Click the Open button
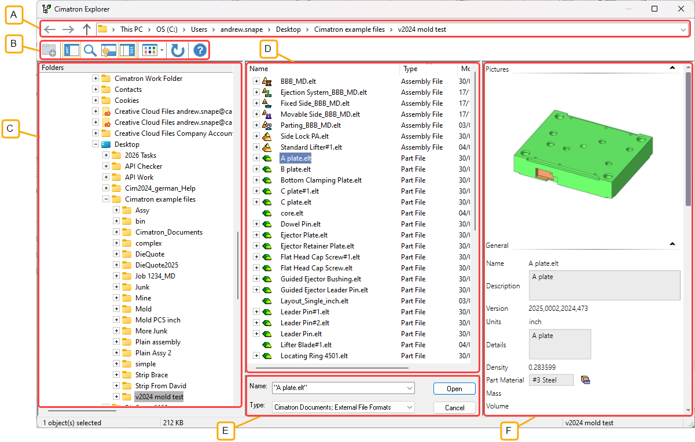Viewport: 695px width, 442px height. (454, 389)
